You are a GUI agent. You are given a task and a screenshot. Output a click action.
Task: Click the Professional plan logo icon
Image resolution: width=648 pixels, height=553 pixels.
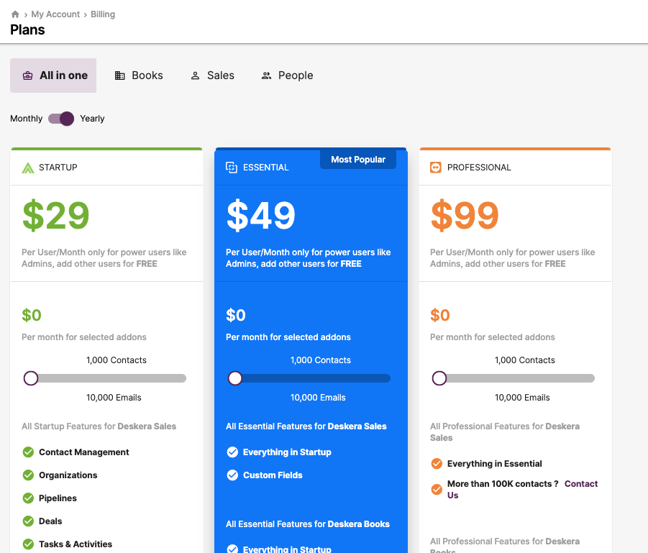pyautogui.click(x=436, y=168)
